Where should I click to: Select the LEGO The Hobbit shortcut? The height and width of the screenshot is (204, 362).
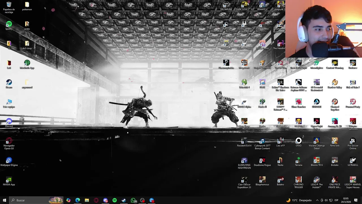pyautogui.click(x=316, y=183)
